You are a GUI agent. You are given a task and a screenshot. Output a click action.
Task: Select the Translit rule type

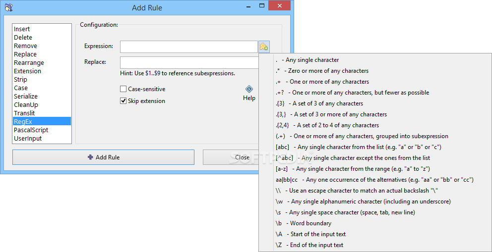point(42,113)
